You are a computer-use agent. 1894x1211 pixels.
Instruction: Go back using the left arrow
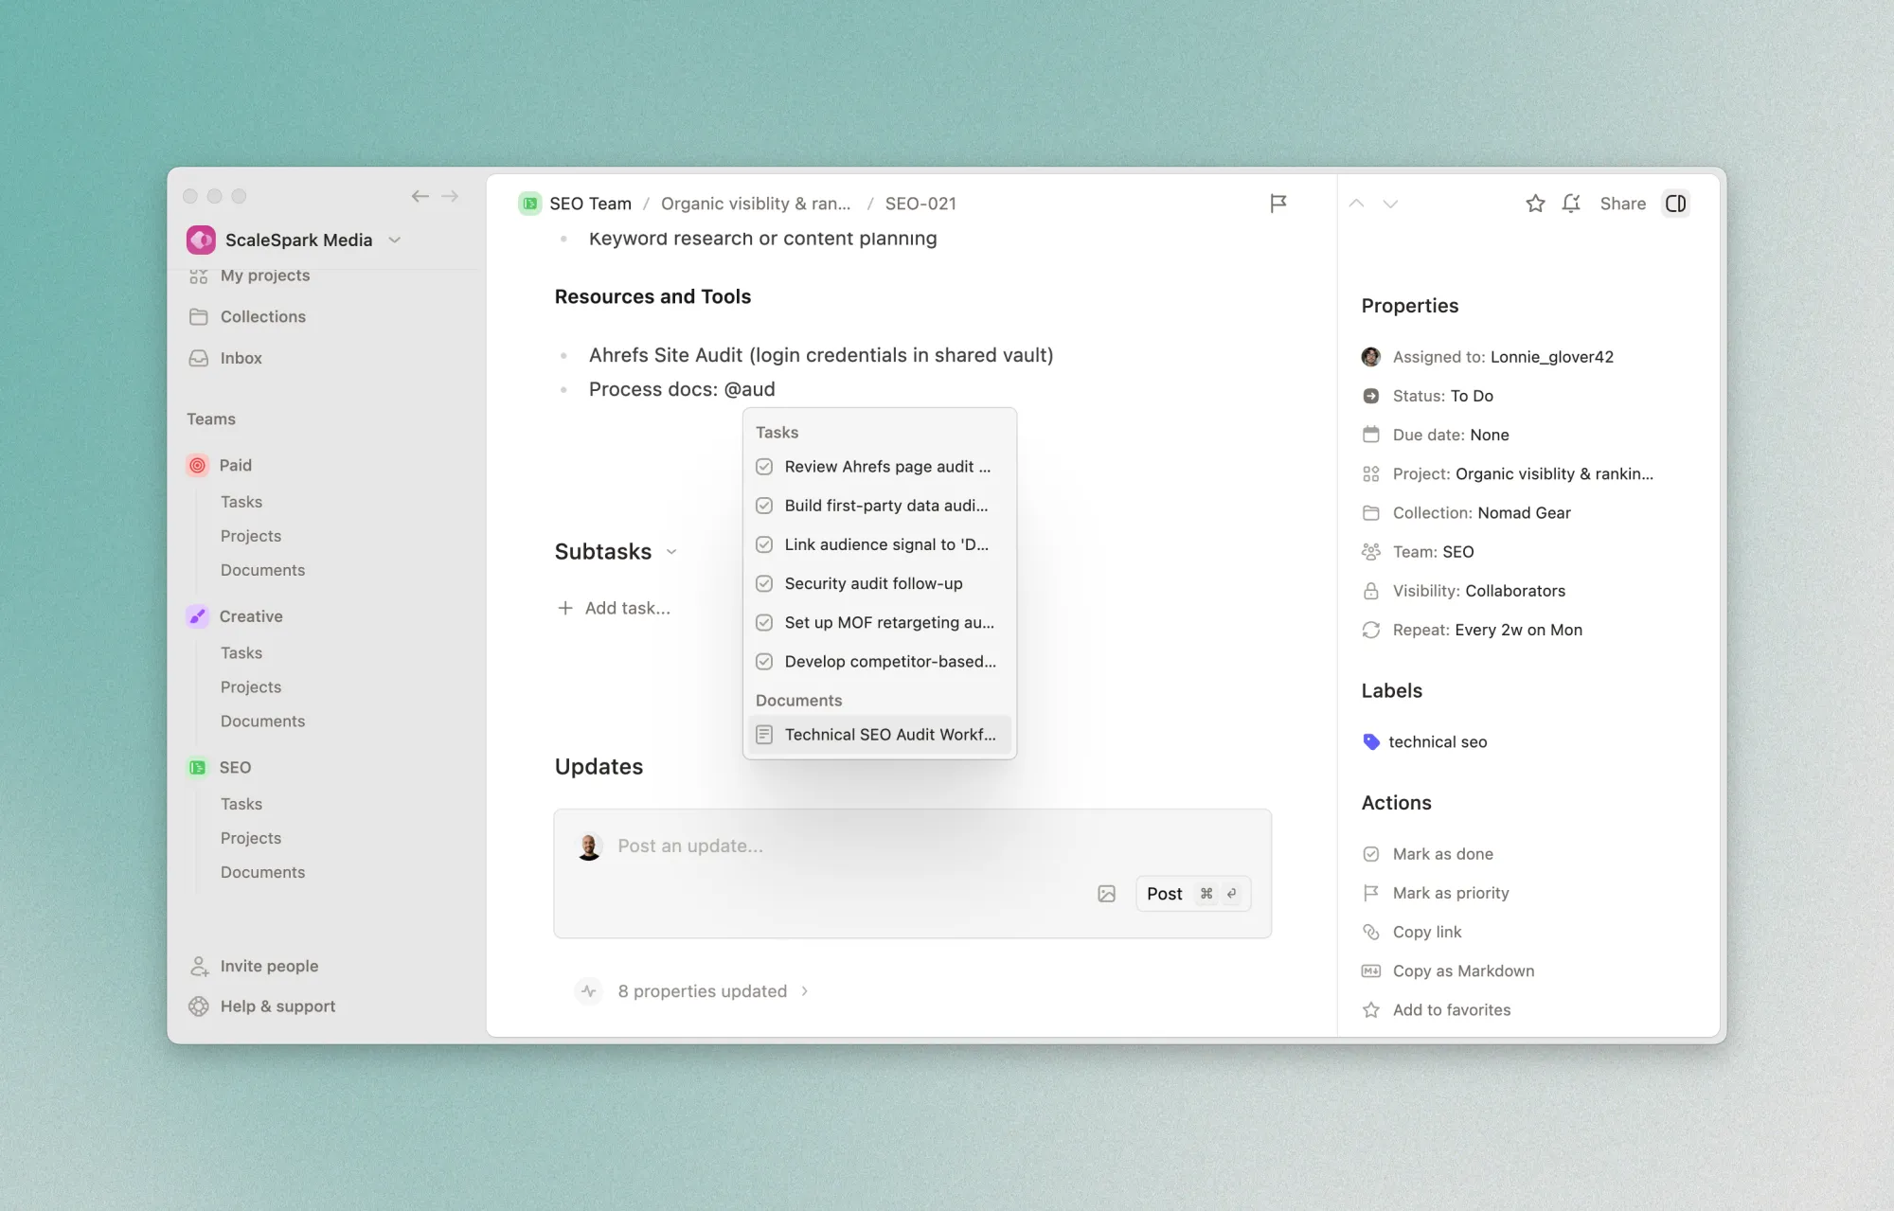tap(420, 196)
